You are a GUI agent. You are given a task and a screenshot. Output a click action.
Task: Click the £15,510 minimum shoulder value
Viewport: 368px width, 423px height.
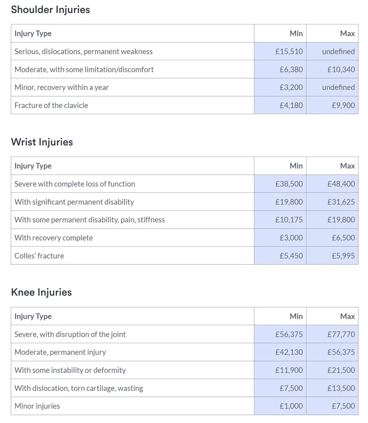289,52
